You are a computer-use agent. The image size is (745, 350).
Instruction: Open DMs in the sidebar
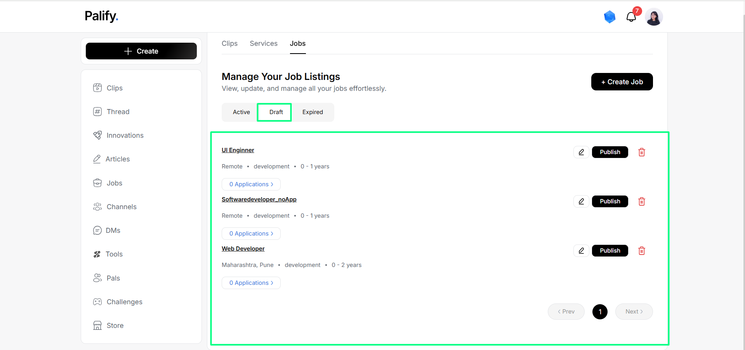[107, 230]
